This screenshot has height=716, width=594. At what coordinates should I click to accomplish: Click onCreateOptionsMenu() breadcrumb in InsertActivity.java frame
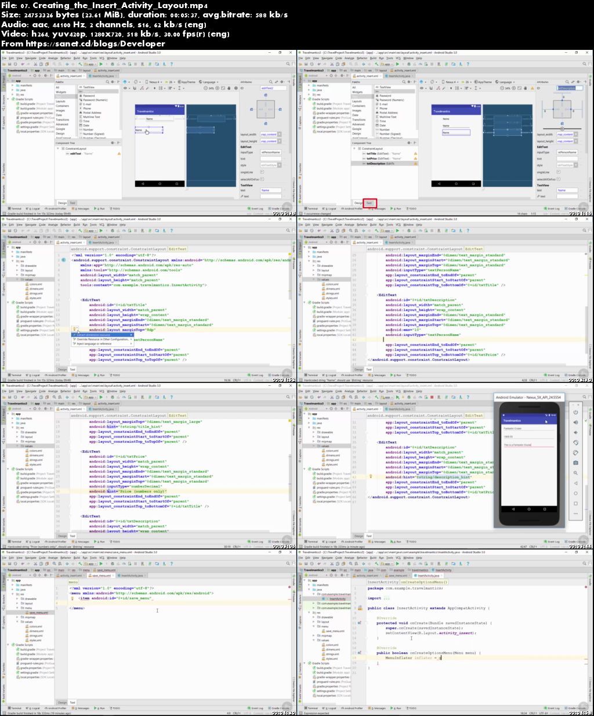pos(425,582)
